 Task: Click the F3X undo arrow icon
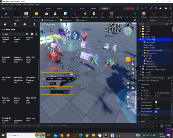point(128,92)
